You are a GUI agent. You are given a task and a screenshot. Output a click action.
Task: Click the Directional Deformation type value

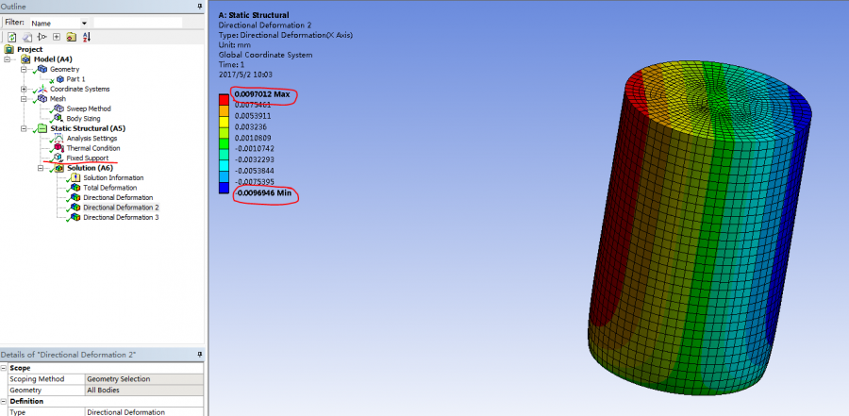(x=144, y=412)
